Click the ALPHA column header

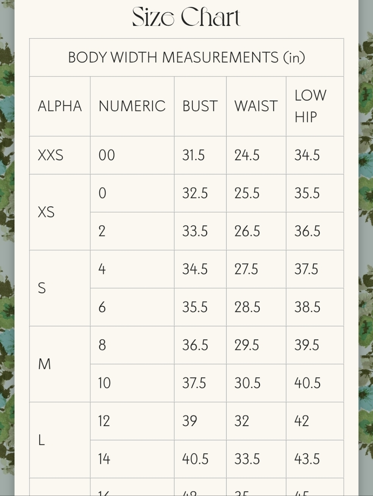(60, 106)
